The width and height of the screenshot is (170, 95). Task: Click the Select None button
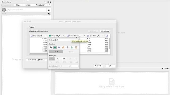click(x=105, y=31)
